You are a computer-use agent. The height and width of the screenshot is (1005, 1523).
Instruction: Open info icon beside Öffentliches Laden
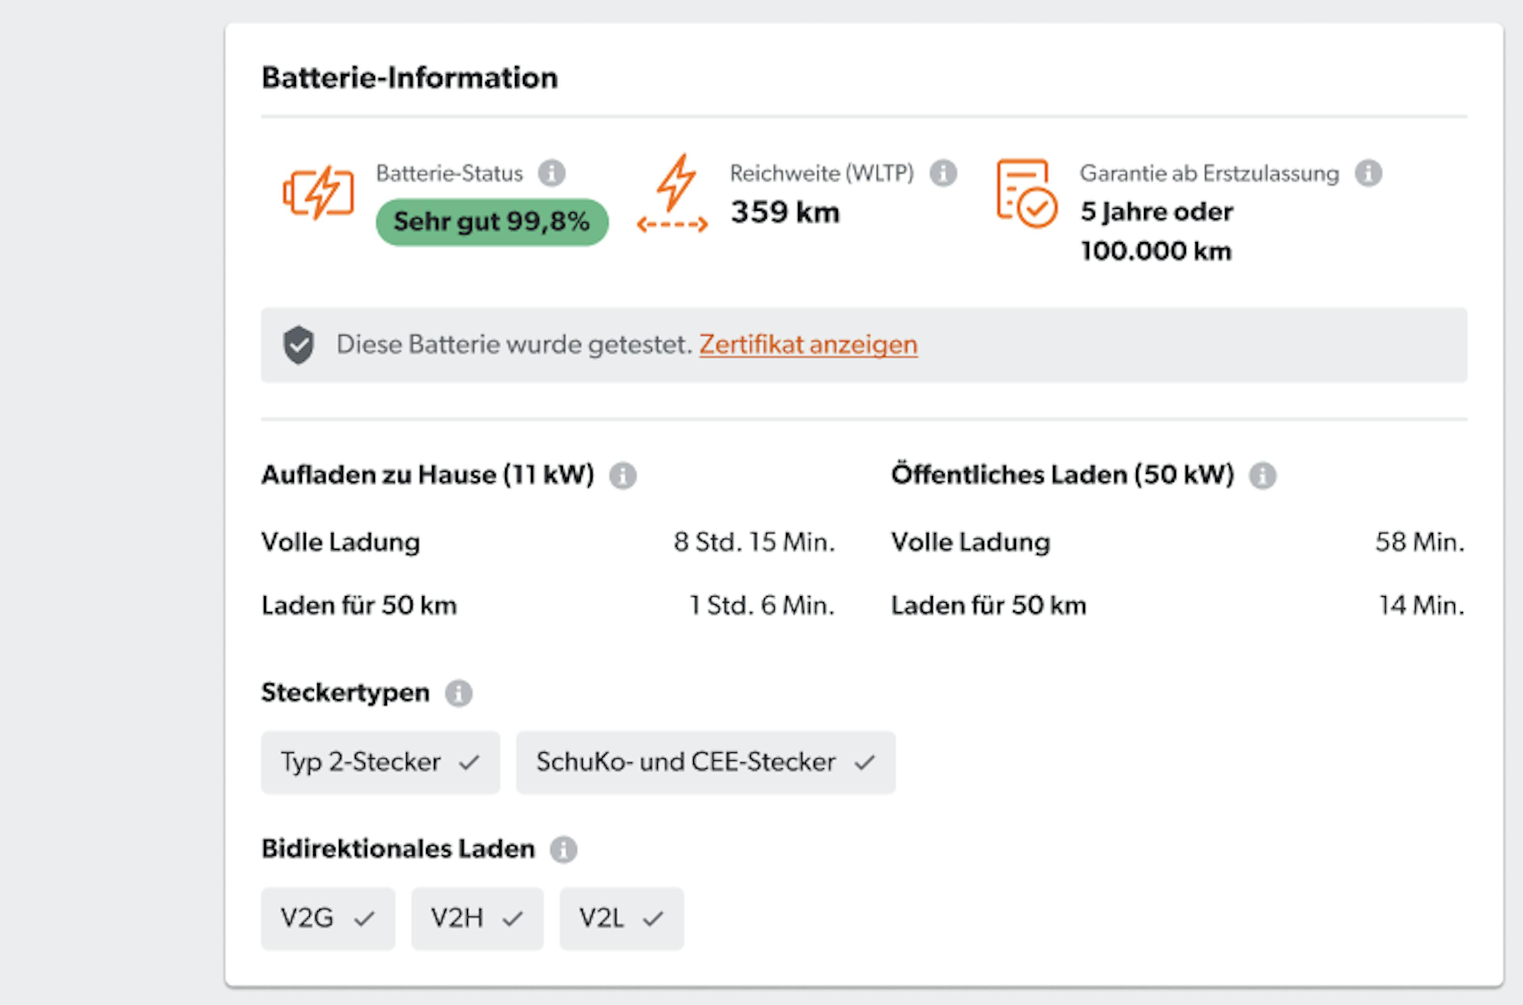coord(1263,476)
